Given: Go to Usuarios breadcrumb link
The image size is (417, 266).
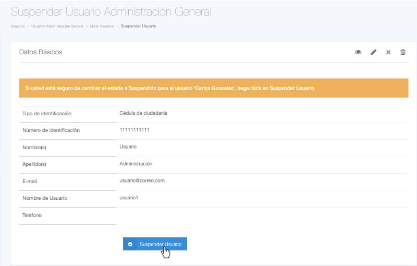Looking at the screenshot, I should click(17, 26).
